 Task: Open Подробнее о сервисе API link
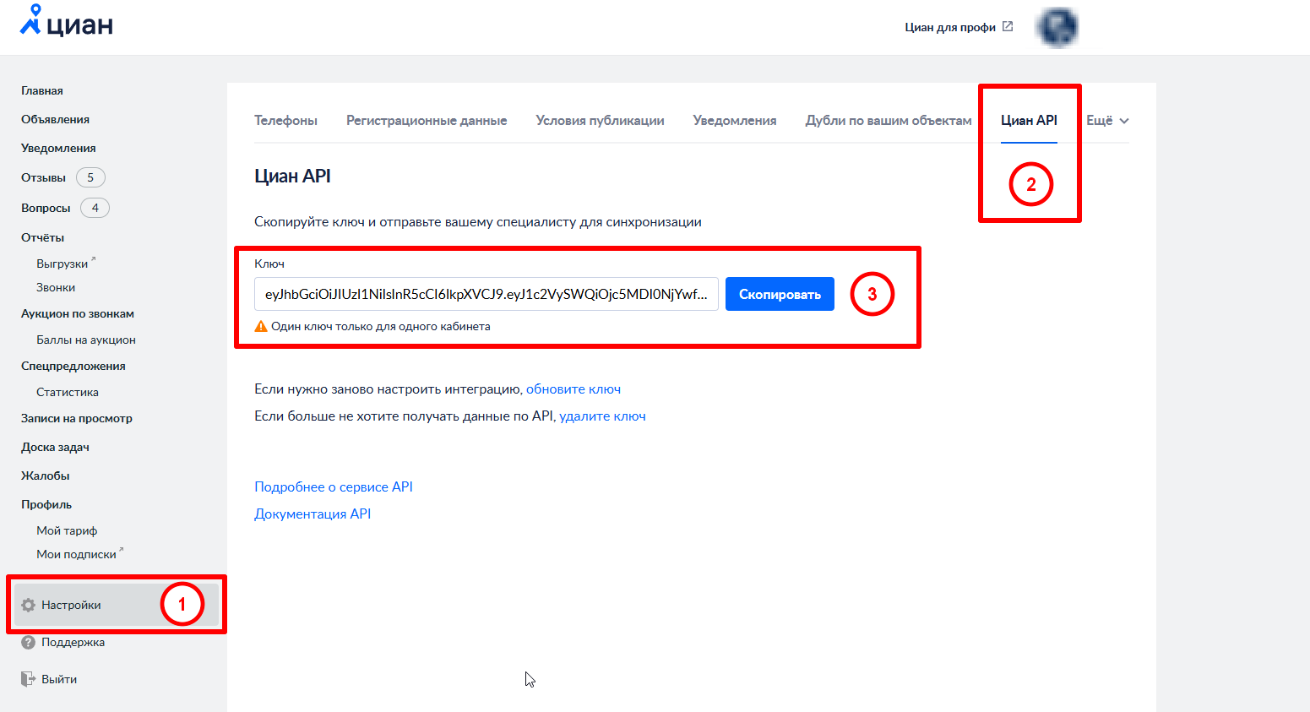click(334, 486)
